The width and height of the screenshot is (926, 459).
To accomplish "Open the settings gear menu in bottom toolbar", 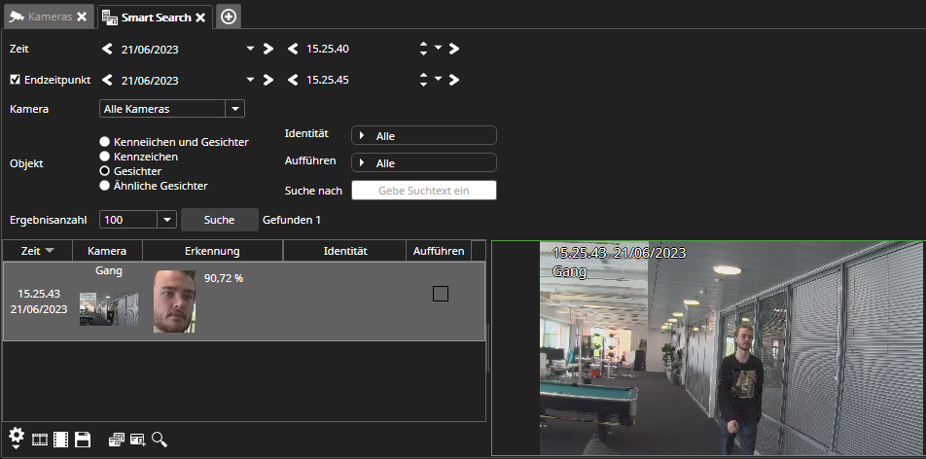I will 17,438.
